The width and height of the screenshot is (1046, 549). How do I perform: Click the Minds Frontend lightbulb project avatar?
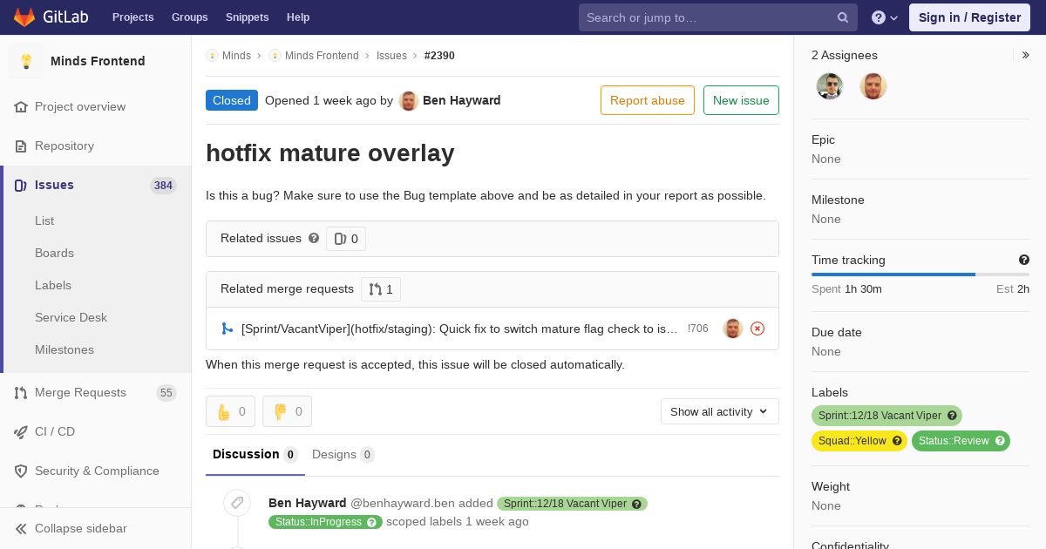point(26,61)
